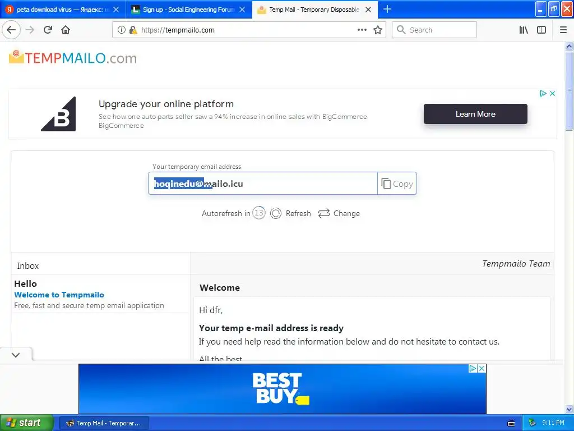Open the Firefox hamburger menu
The image size is (574, 431).
tap(563, 30)
